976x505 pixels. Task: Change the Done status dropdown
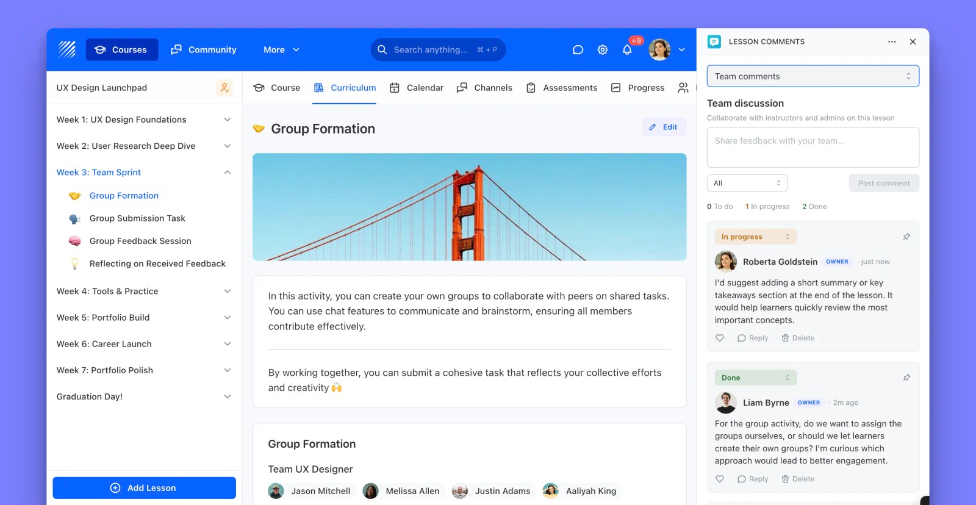click(x=756, y=378)
